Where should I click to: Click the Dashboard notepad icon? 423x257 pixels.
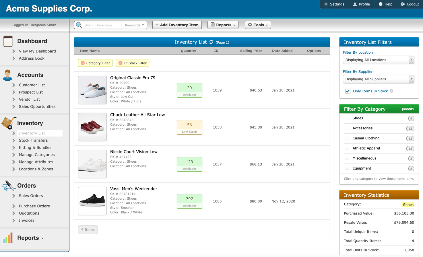7,41
